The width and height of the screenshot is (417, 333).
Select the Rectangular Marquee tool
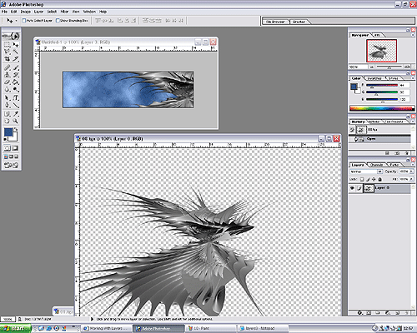(7, 44)
